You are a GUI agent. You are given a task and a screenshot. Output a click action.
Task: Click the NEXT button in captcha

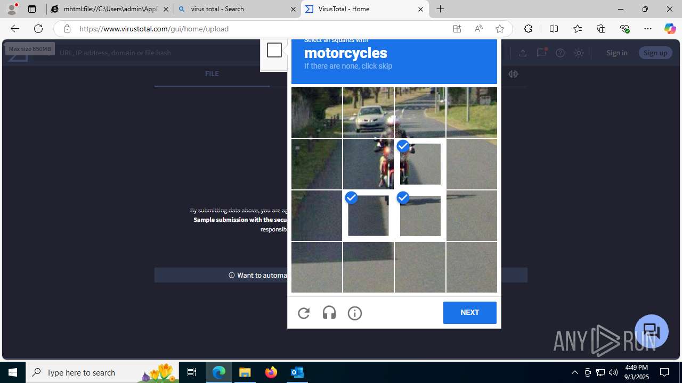tap(469, 313)
